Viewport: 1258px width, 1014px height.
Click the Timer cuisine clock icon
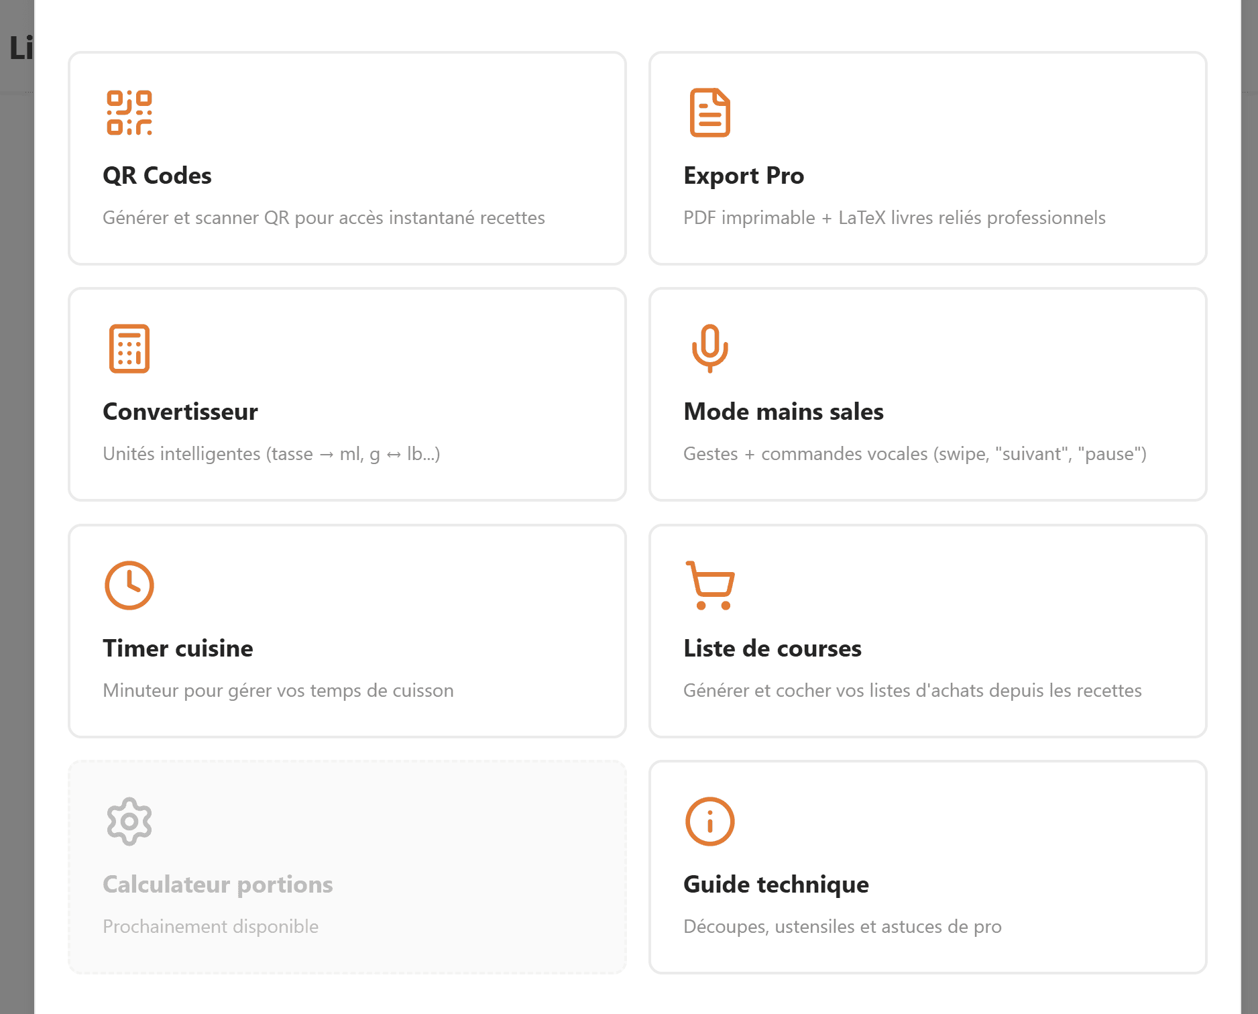[129, 585]
